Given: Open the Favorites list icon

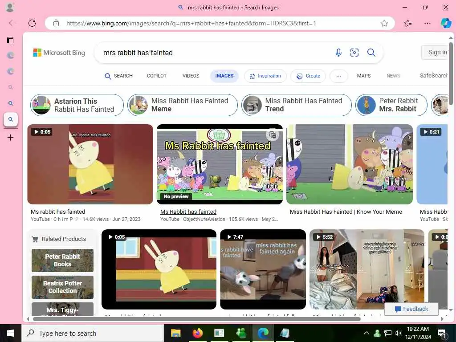Looking at the screenshot, I should (x=408, y=23).
